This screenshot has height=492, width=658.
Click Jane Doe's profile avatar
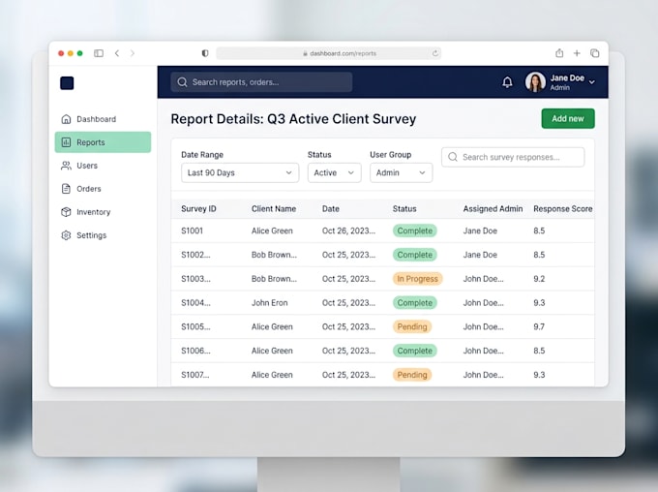click(535, 82)
